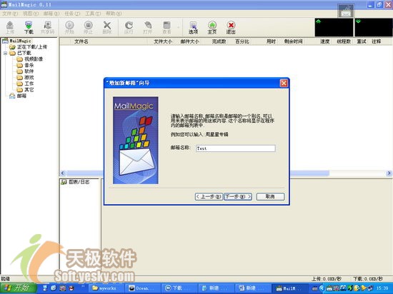Click the 主页 home page icon
This screenshot has height=294, width=393.
tap(212, 28)
